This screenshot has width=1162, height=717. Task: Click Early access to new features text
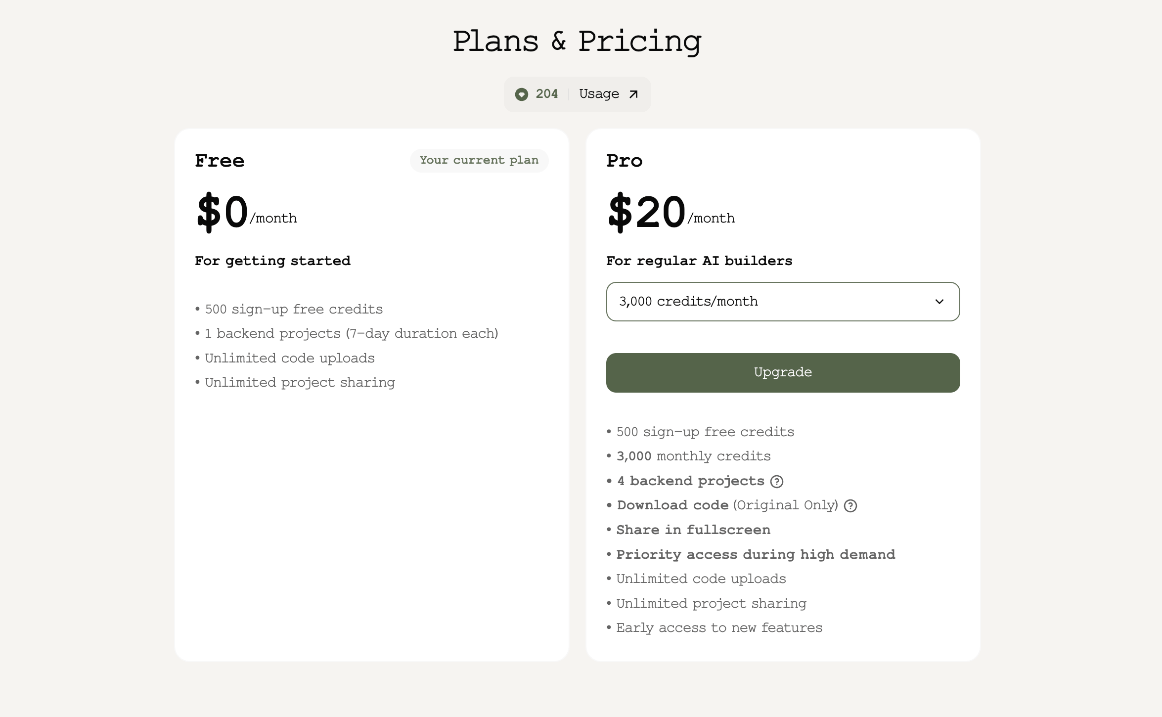coord(719,627)
